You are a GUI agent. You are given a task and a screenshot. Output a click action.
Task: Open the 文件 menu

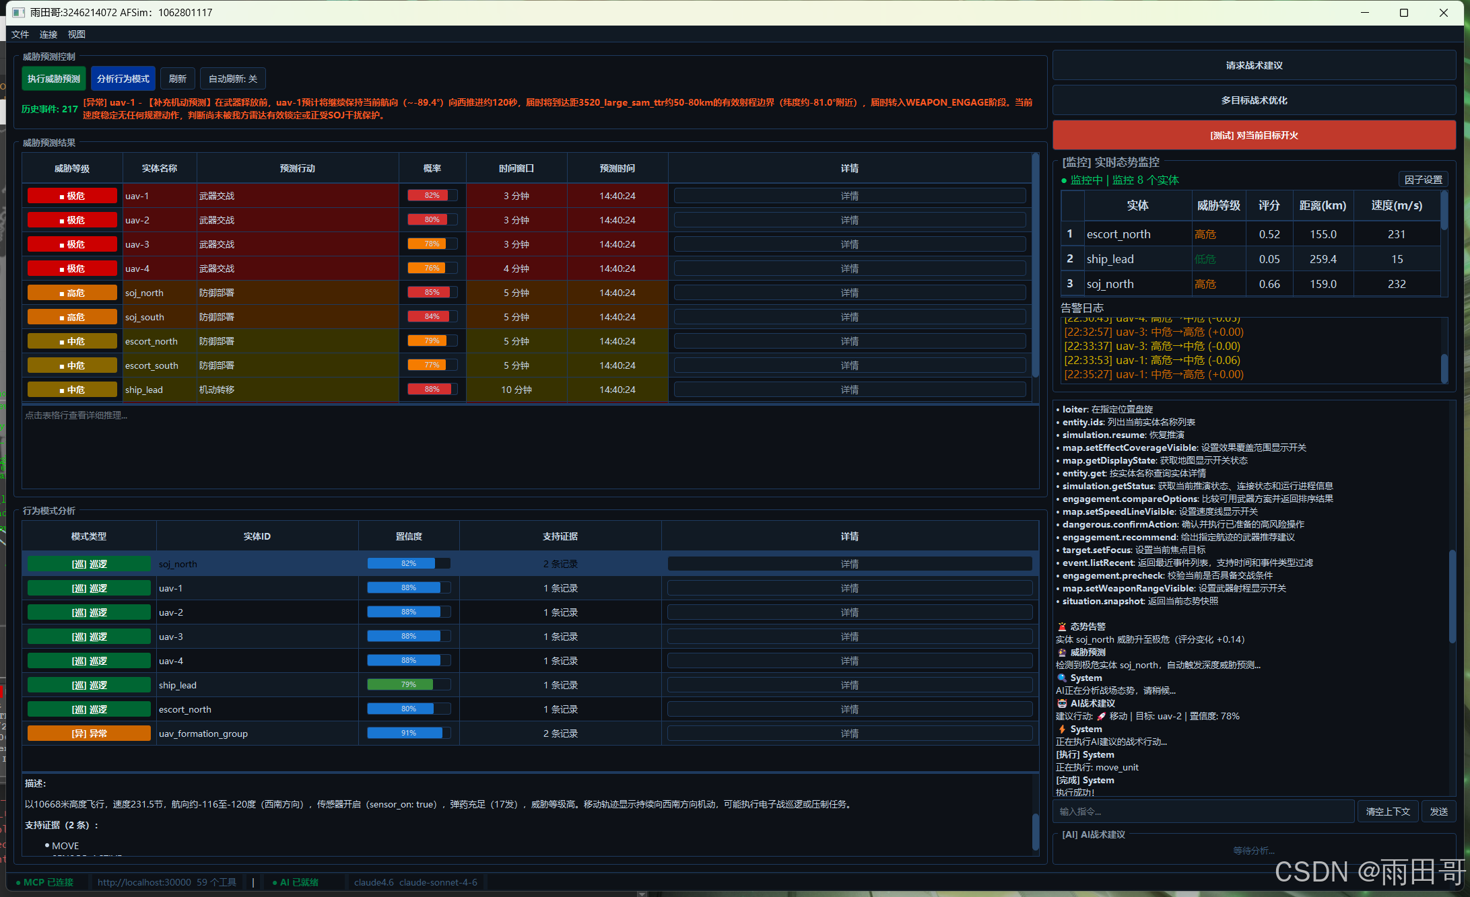point(20,34)
